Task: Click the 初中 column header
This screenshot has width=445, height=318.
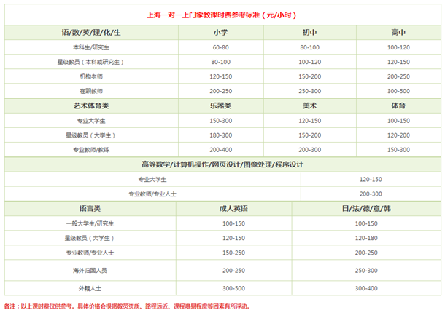Action: click(x=310, y=33)
